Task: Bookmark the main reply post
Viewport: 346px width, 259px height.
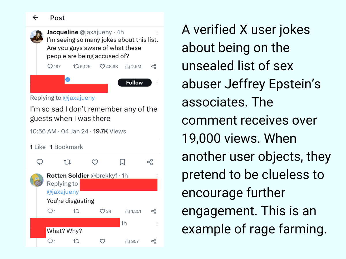Action: pyautogui.click(x=122, y=162)
